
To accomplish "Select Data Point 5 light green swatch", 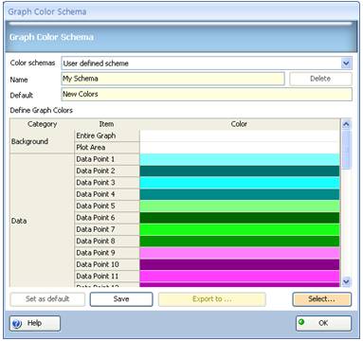I will [240, 206].
